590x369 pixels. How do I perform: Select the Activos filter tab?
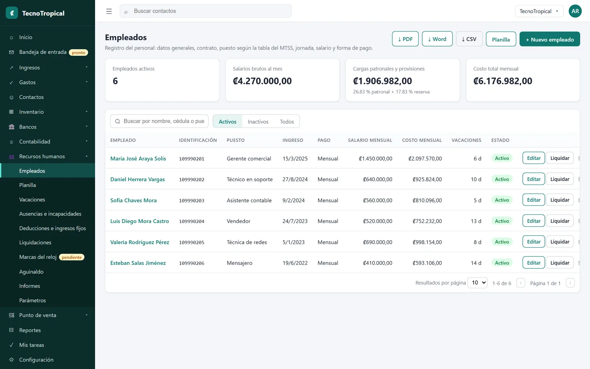click(x=227, y=122)
